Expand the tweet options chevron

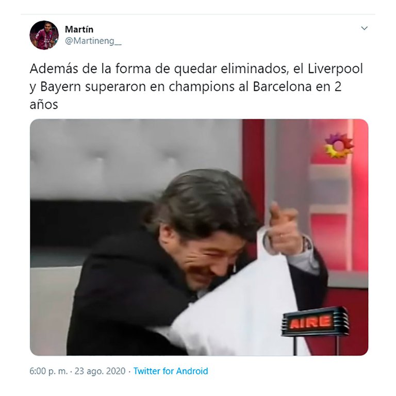click(364, 28)
